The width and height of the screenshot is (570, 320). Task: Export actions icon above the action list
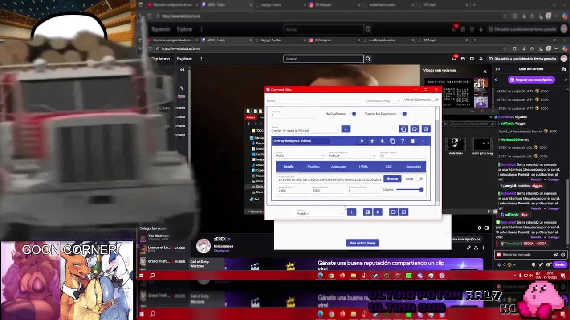(x=415, y=129)
